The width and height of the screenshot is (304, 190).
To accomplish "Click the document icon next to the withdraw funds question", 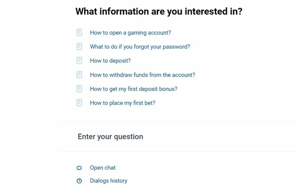I will click(x=79, y=75).
